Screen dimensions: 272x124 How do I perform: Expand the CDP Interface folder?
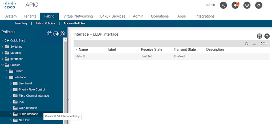point(11,108)
